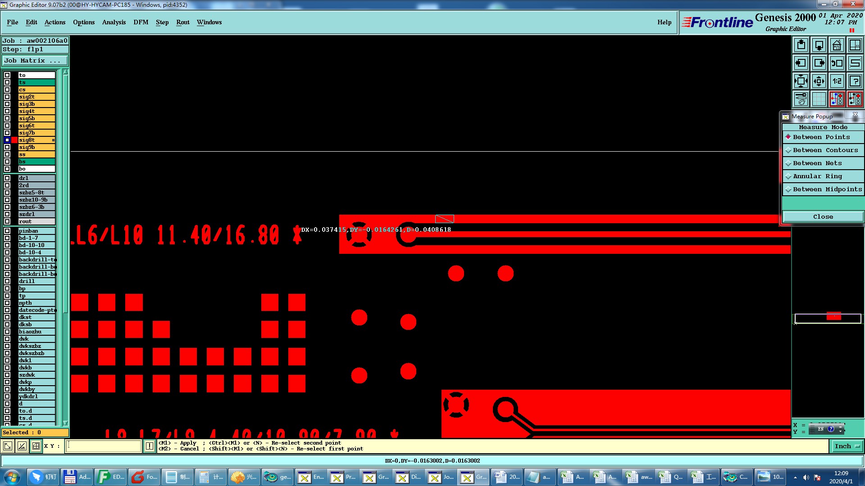Click the Close button in Measure Popup
Screen dimensions: 865x486
[x=823, y=217]
